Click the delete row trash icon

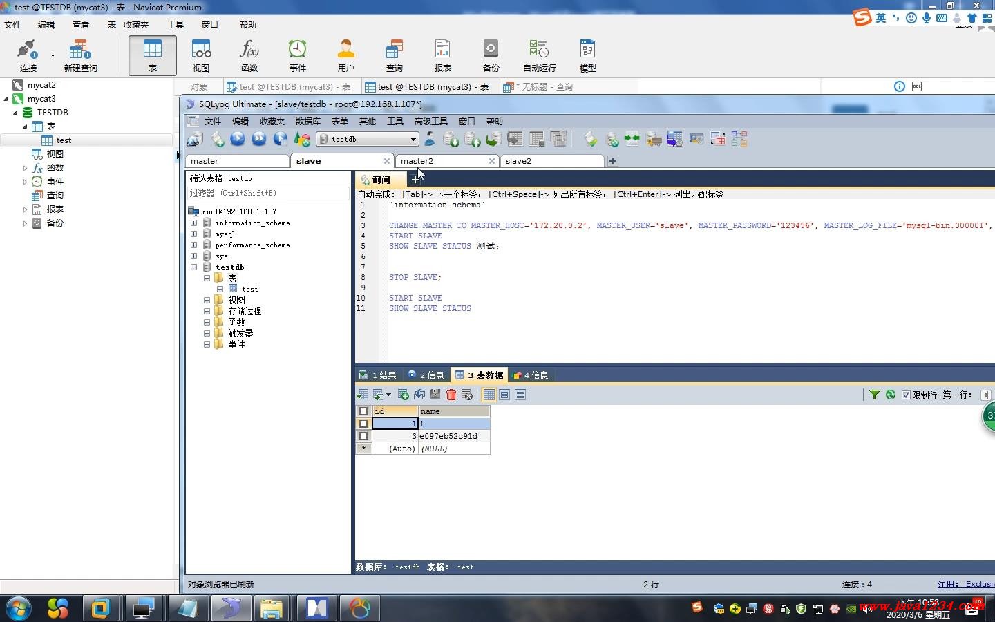[451, 395]
